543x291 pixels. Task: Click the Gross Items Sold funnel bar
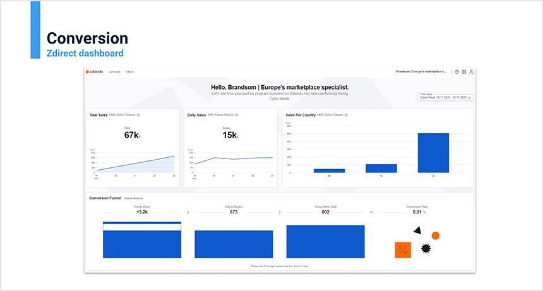326,242
